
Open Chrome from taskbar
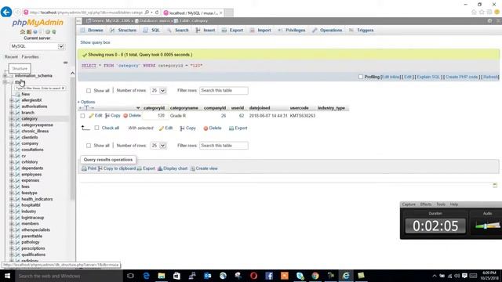315,276
